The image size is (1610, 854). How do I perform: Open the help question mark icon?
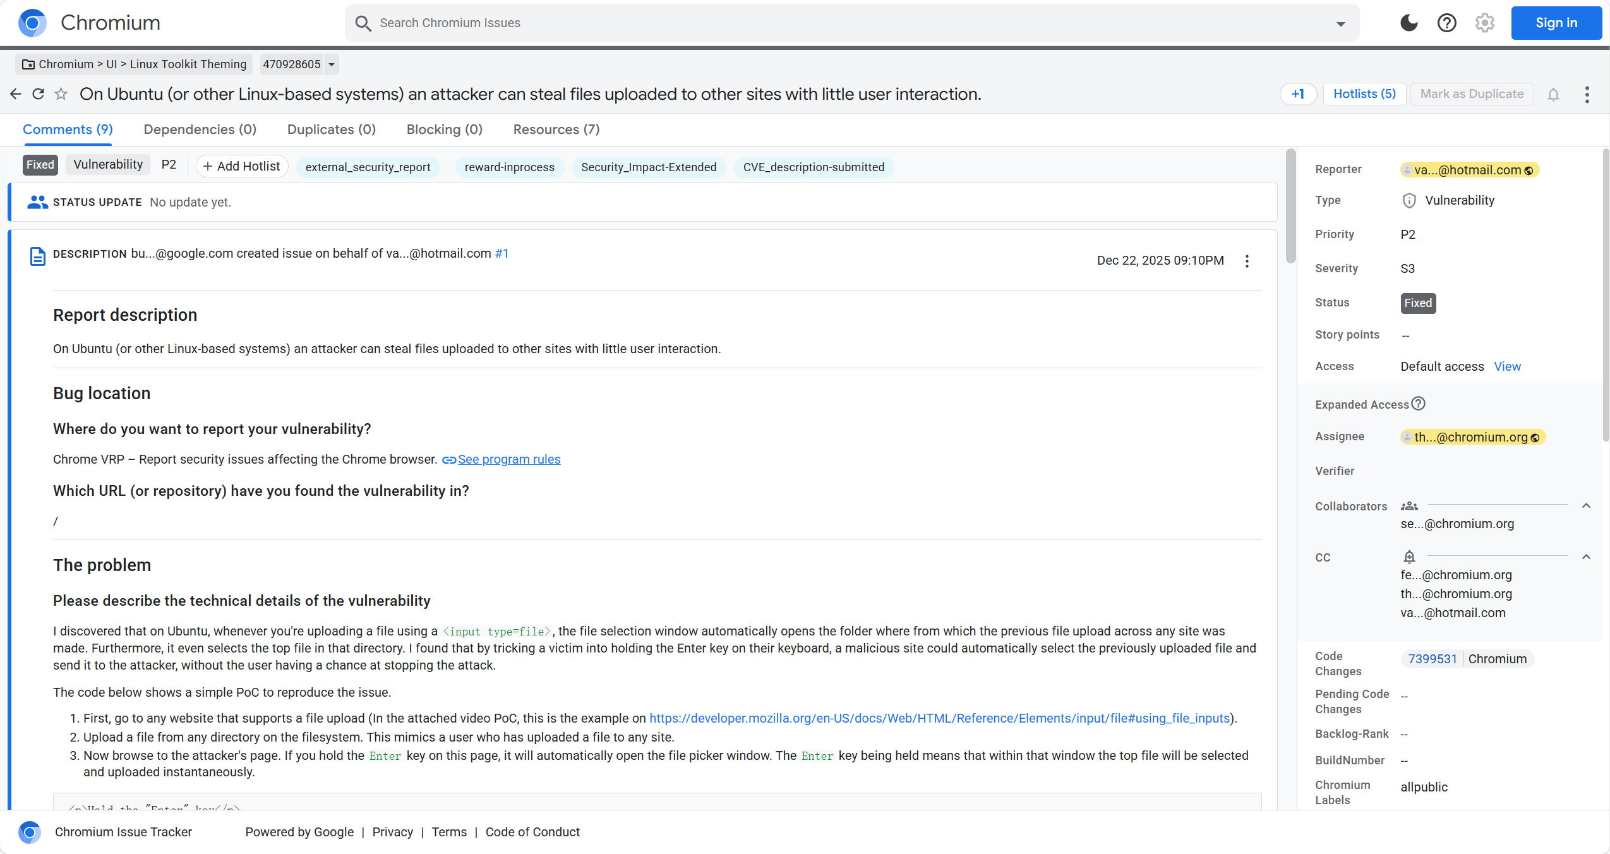(1446, 23)
